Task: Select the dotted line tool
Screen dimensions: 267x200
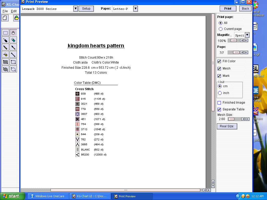Action: coord(13,54)
